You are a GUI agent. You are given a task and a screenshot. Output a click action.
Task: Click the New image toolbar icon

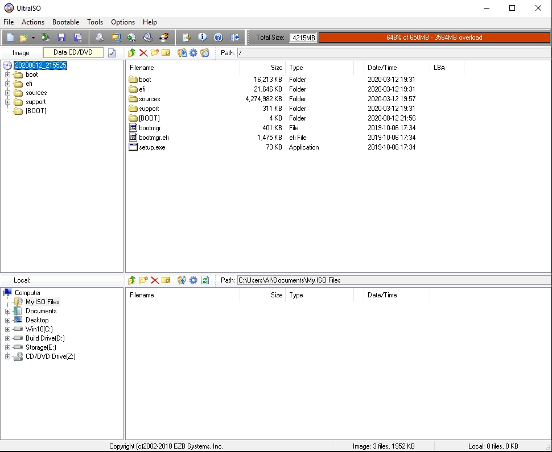11,38
